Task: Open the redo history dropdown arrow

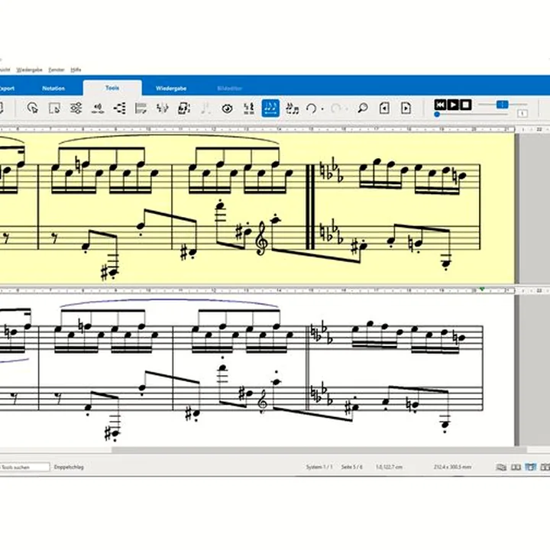Action: pos(347,108)
